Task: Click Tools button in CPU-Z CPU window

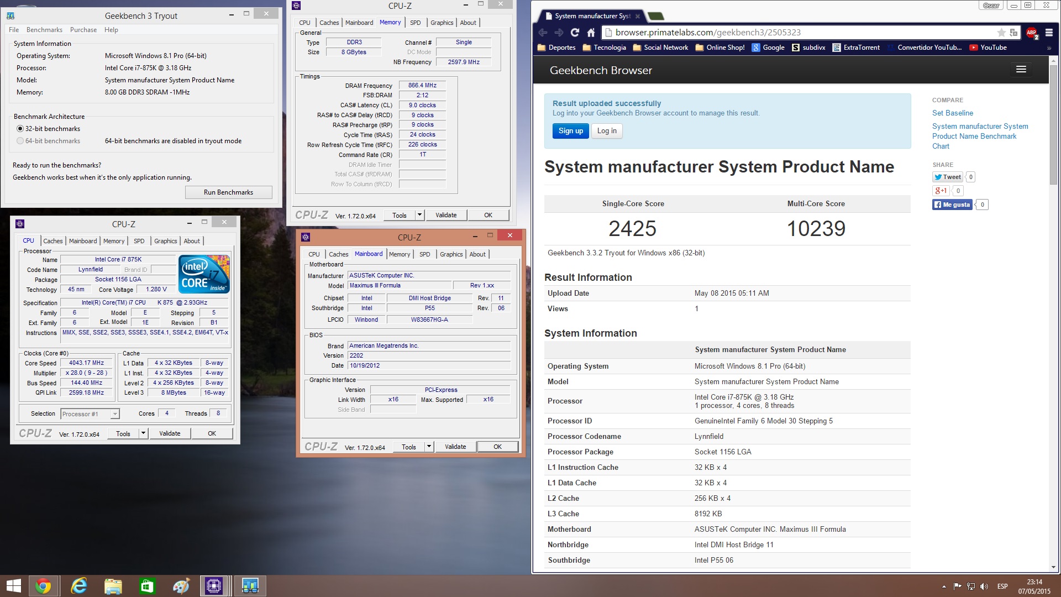Action: pos(123,433)
